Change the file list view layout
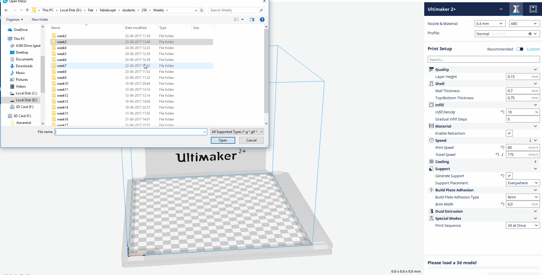Viewport: 542px width, 275px height. click(236, 20)
